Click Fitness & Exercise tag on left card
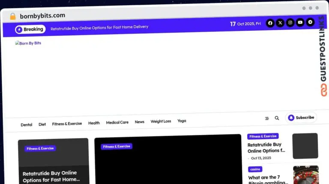Screen dimensions: 329x184 [x=40, y=148]
